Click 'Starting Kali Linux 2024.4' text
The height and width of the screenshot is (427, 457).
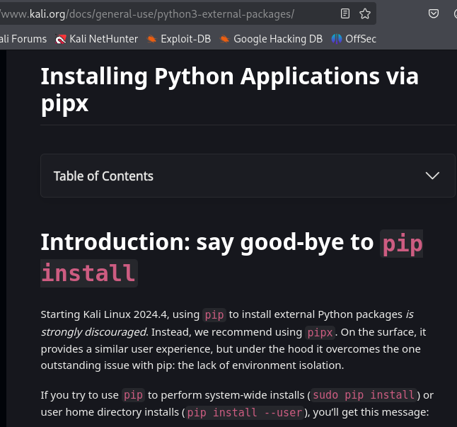coord(104,314)
